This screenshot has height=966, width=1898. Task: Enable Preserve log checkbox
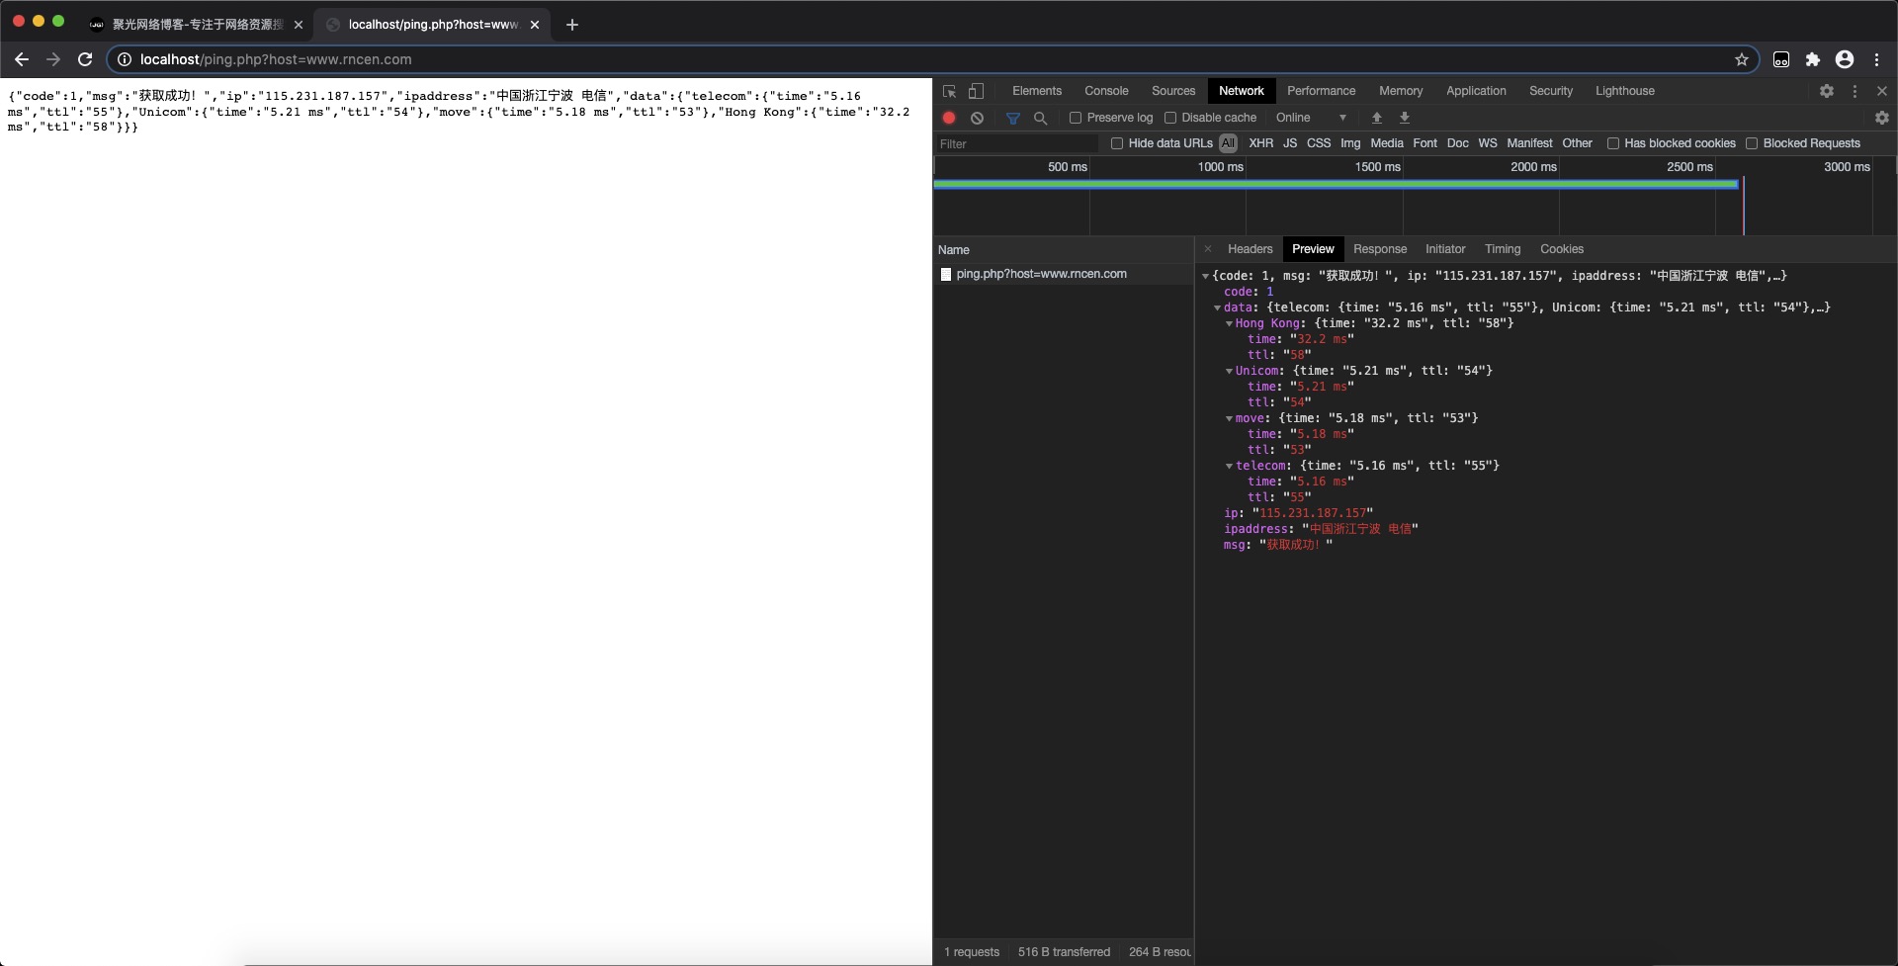click(x=1076, y=118)
